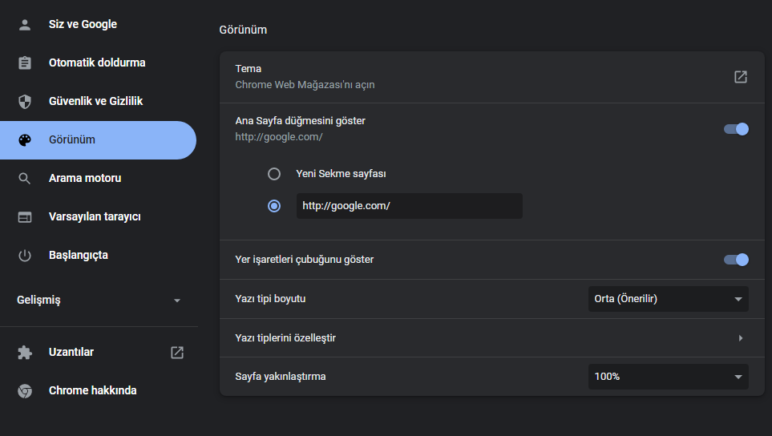Image resolution: width=772 pixels, height=436 pixels.
Task: Click the clipboard icon for Otomatik doldurma
Action: 25,63
